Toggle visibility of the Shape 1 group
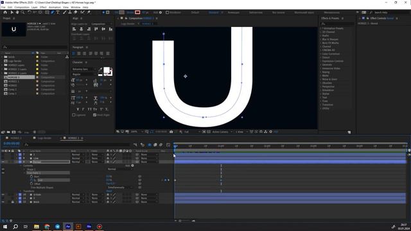Image resolution: width=411 pixels, height=231 pixels. (3, 169)
